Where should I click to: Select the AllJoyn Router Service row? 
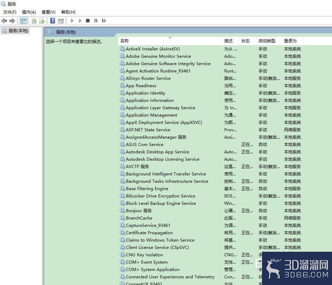tap(148, 78)
